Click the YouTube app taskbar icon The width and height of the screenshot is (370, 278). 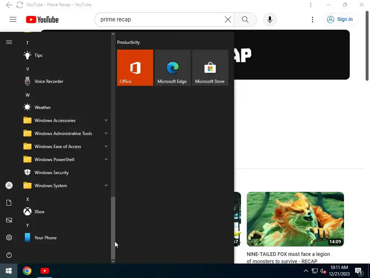pos(44,271)
